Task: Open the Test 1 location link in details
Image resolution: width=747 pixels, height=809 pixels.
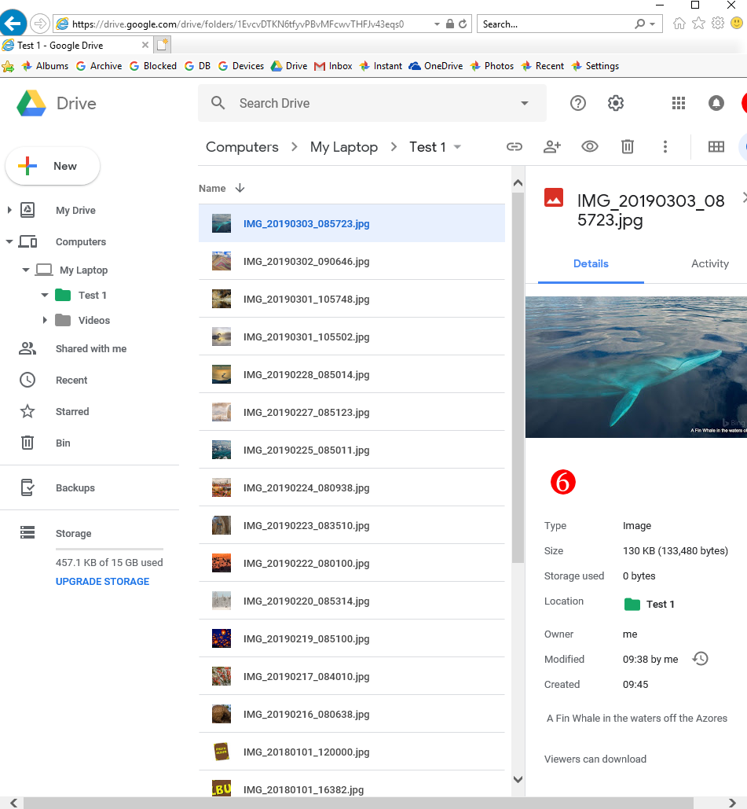Action: click(649, 604)
